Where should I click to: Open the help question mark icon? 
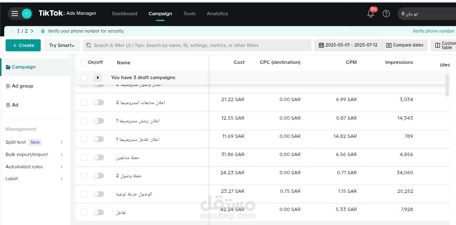point(386,14)
